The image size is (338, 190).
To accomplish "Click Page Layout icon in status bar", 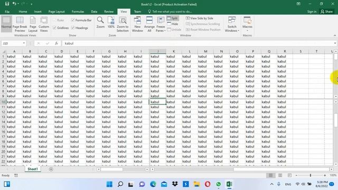I will pos(280,175).
